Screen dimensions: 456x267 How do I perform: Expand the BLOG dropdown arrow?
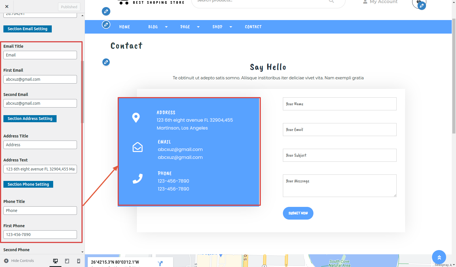coord(166,27)
